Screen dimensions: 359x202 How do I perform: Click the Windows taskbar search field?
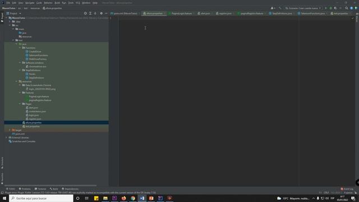click(41, 198)
